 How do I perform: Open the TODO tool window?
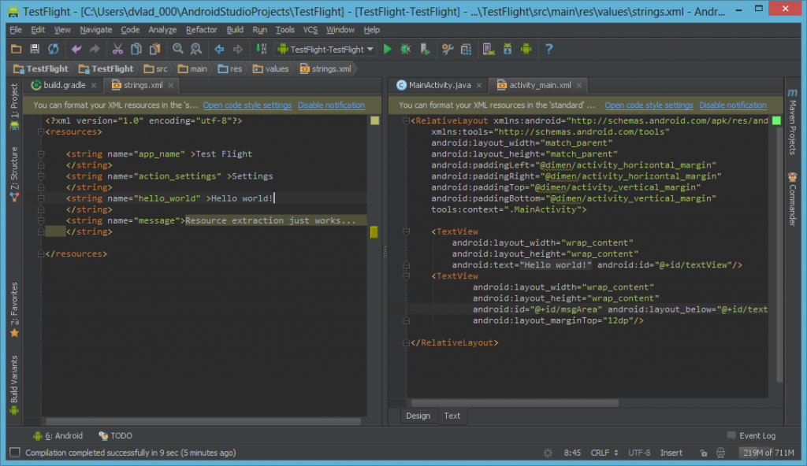(x=115, y=435)
